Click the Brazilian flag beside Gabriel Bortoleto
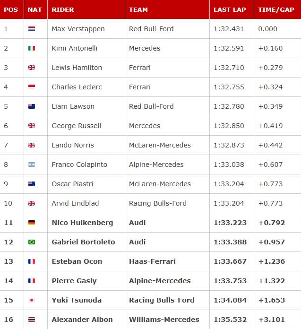301x329 pixels. (x=32, y=242)
